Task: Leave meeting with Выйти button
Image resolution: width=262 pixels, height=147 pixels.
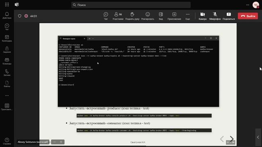Action: [248, 16]
